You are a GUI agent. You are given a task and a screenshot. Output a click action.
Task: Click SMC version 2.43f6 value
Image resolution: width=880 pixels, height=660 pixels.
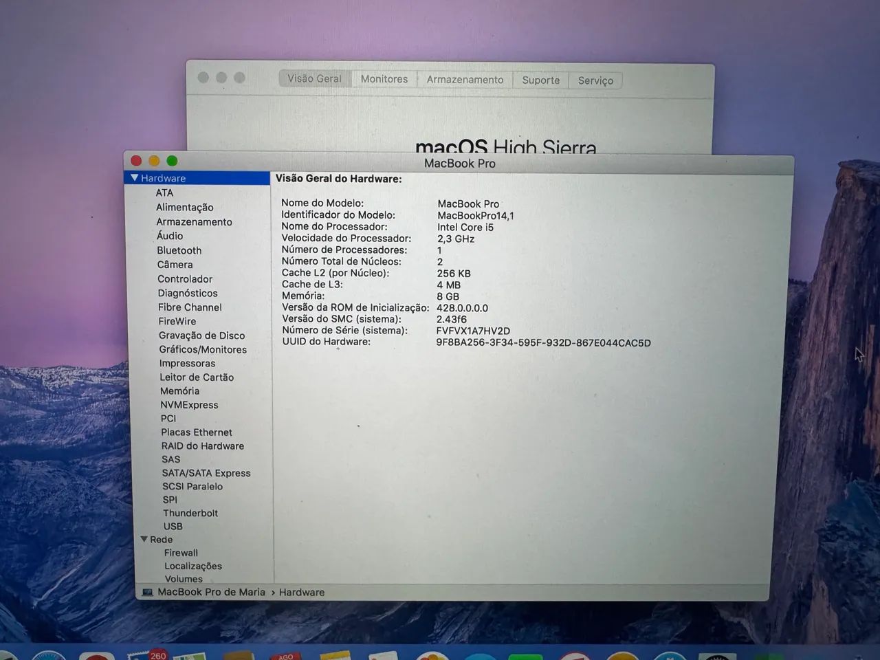click(x=452, y=320)
